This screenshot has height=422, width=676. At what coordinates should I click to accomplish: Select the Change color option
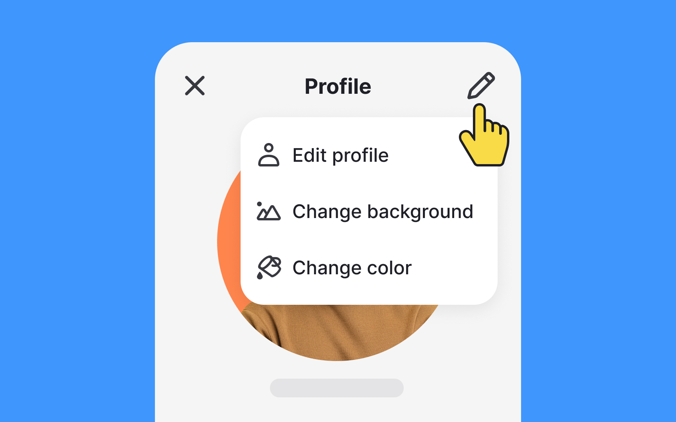click(x=369, y=268)
